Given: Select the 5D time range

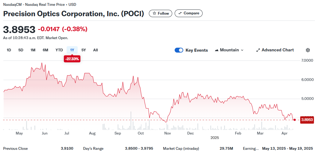Looking at the screenshot, I should tap(21, 50).
